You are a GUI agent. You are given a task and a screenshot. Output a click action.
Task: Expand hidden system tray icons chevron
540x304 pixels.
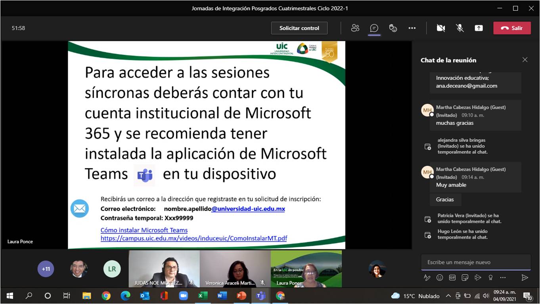[x=448, y=296]
